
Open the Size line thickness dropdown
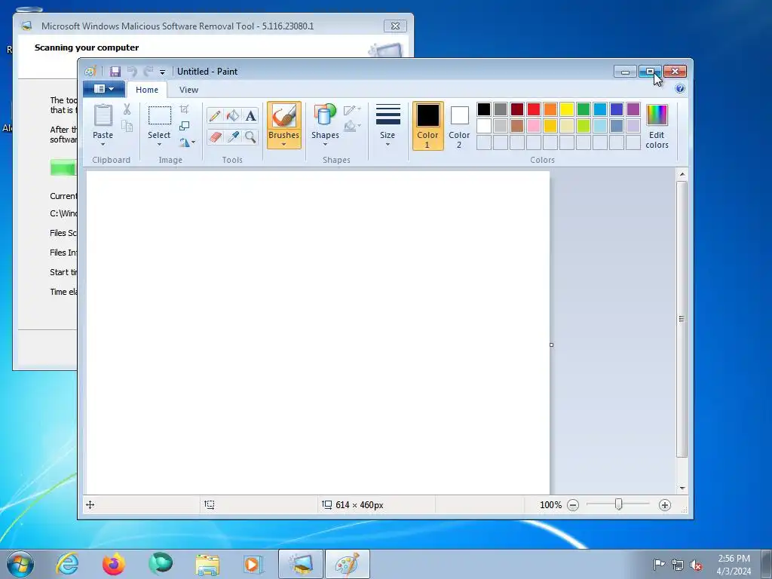[388, 126]
